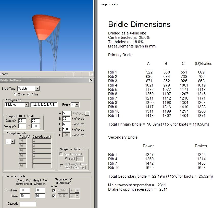Image resolution: width=214 pixels, height=208 pixels.
Task: Click the C line chord percentage field
Action: (66, 124)
